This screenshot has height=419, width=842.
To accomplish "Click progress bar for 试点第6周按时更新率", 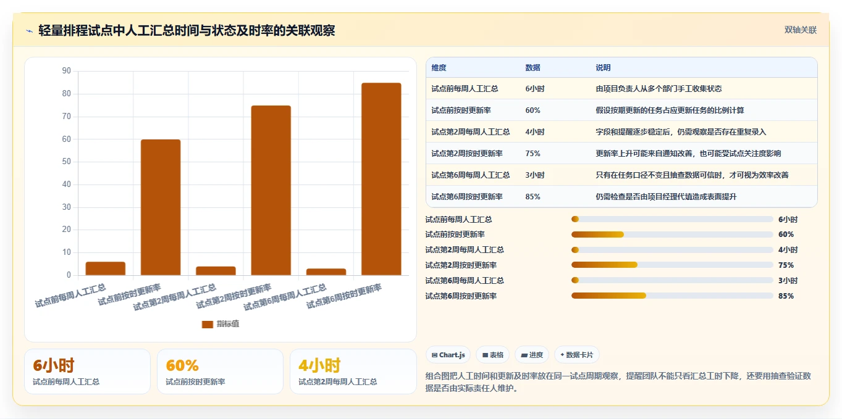I will point(672,296).
